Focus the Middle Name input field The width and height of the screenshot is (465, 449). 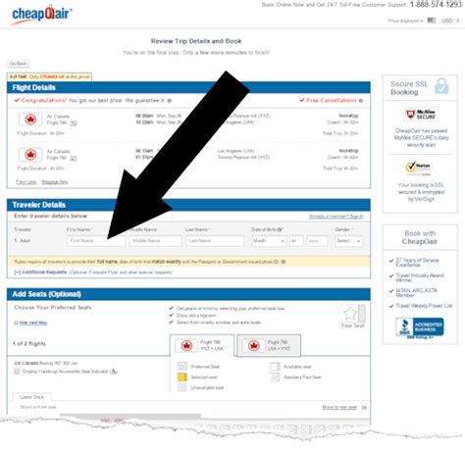pyautogui.click(x=155, y=241)
